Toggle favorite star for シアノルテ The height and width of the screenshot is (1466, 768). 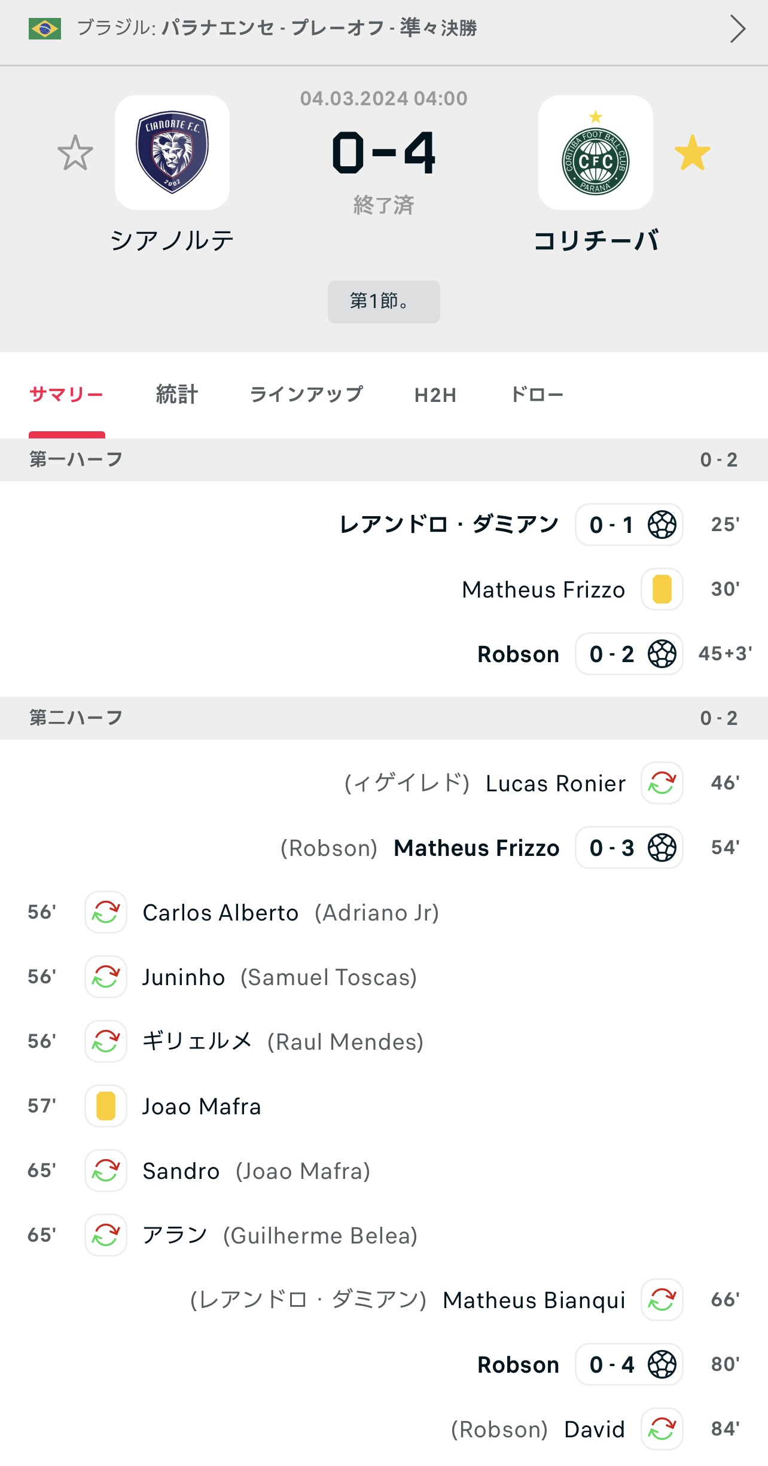coord(75,153)
